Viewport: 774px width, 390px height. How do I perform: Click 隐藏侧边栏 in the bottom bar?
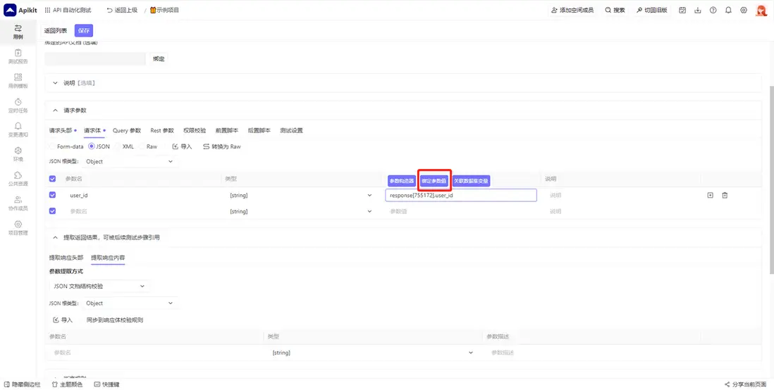pyautogui.click(x=23, y=384)
